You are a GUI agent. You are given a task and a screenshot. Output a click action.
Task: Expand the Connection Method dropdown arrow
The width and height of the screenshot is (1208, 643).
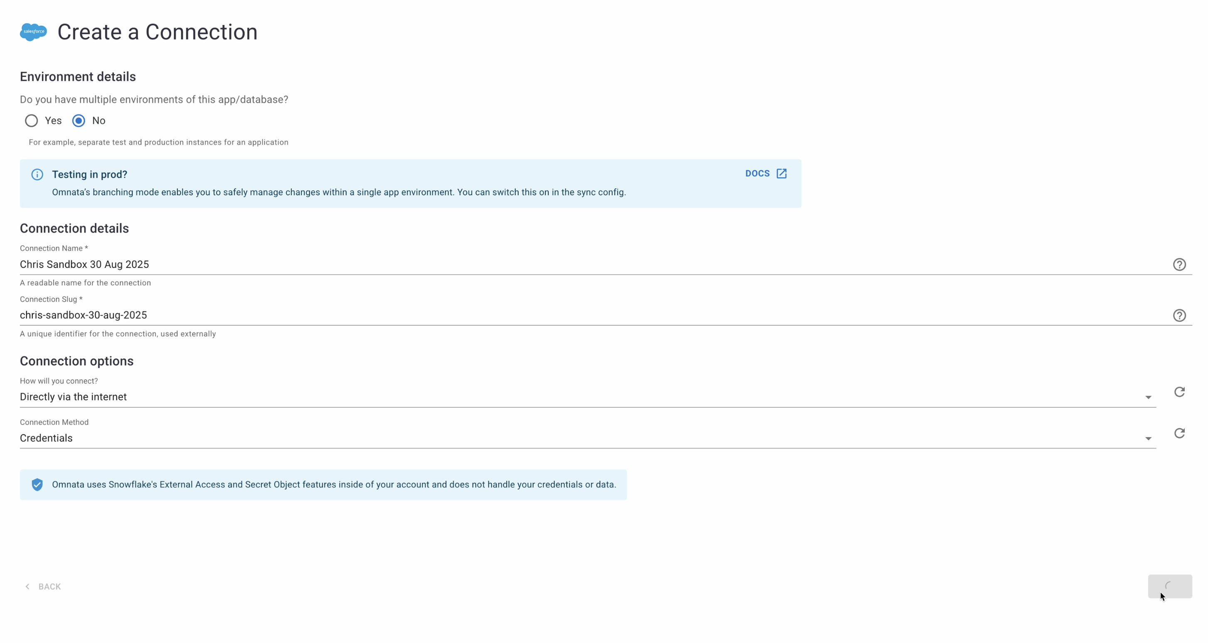click(1148, 439)
